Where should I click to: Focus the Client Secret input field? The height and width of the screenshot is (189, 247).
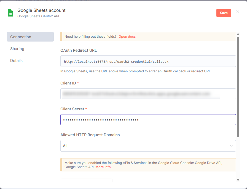[148, 120]
